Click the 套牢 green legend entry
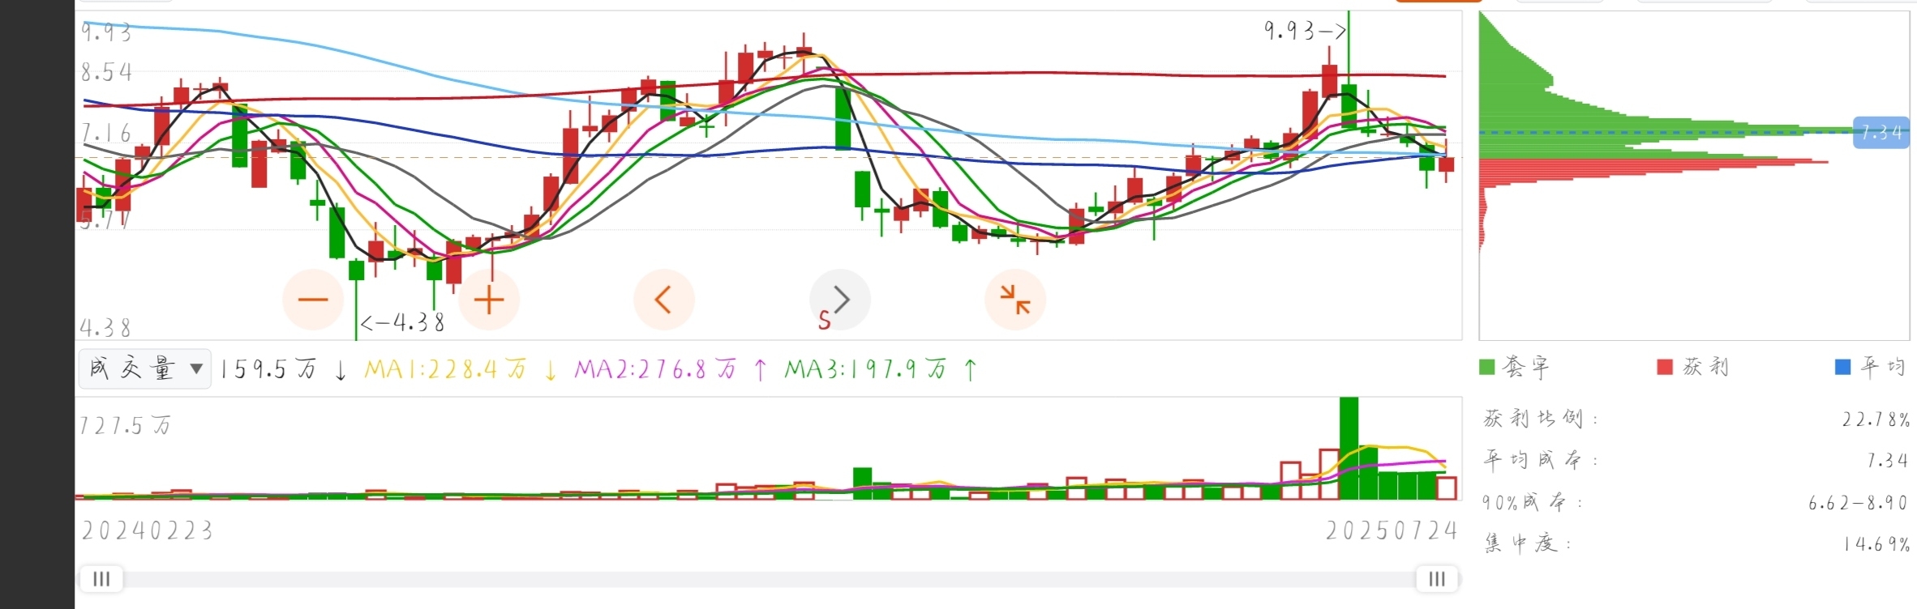This screenshot has width=1917, height=609. [1515, 368]
